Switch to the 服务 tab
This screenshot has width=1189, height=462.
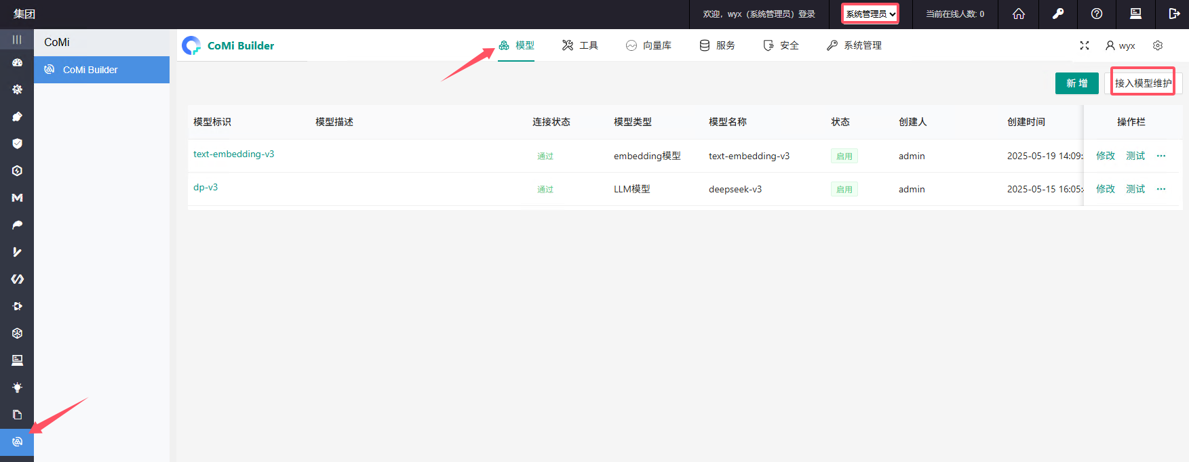coord(717,45)
